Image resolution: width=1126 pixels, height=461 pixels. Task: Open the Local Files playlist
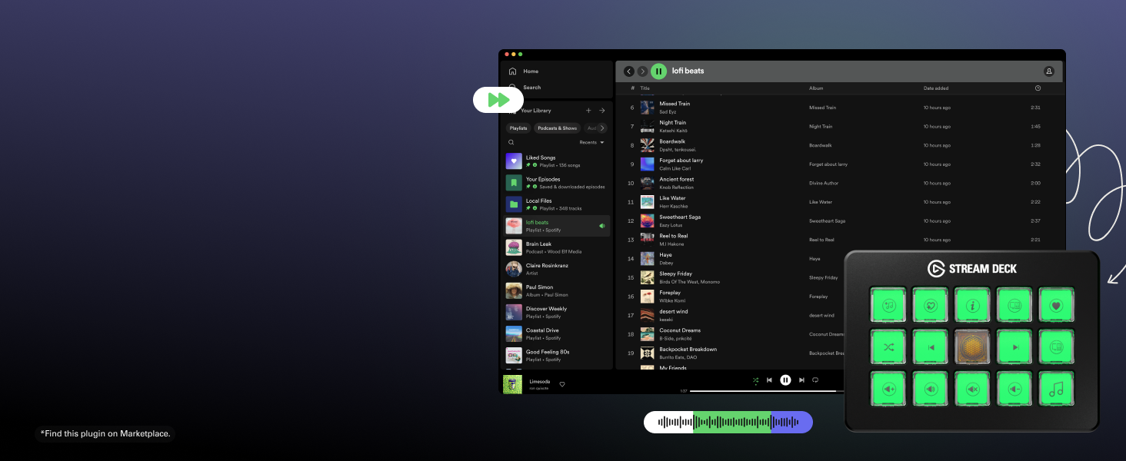[x=558, y=204]
